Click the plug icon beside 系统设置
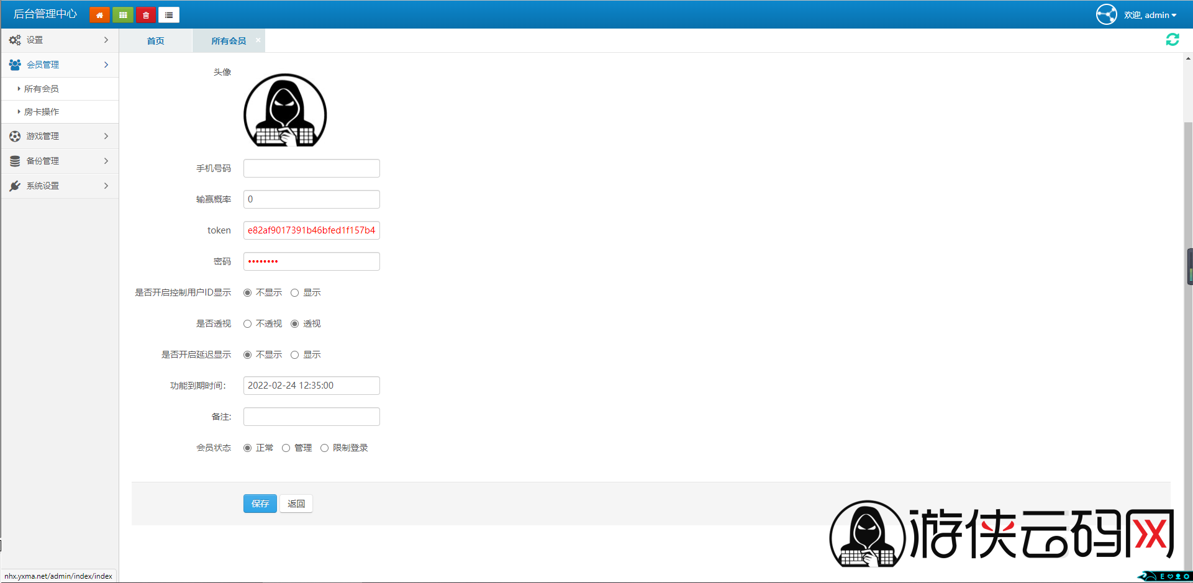Screen dimensions: 1193x583 tap(15, 186)
